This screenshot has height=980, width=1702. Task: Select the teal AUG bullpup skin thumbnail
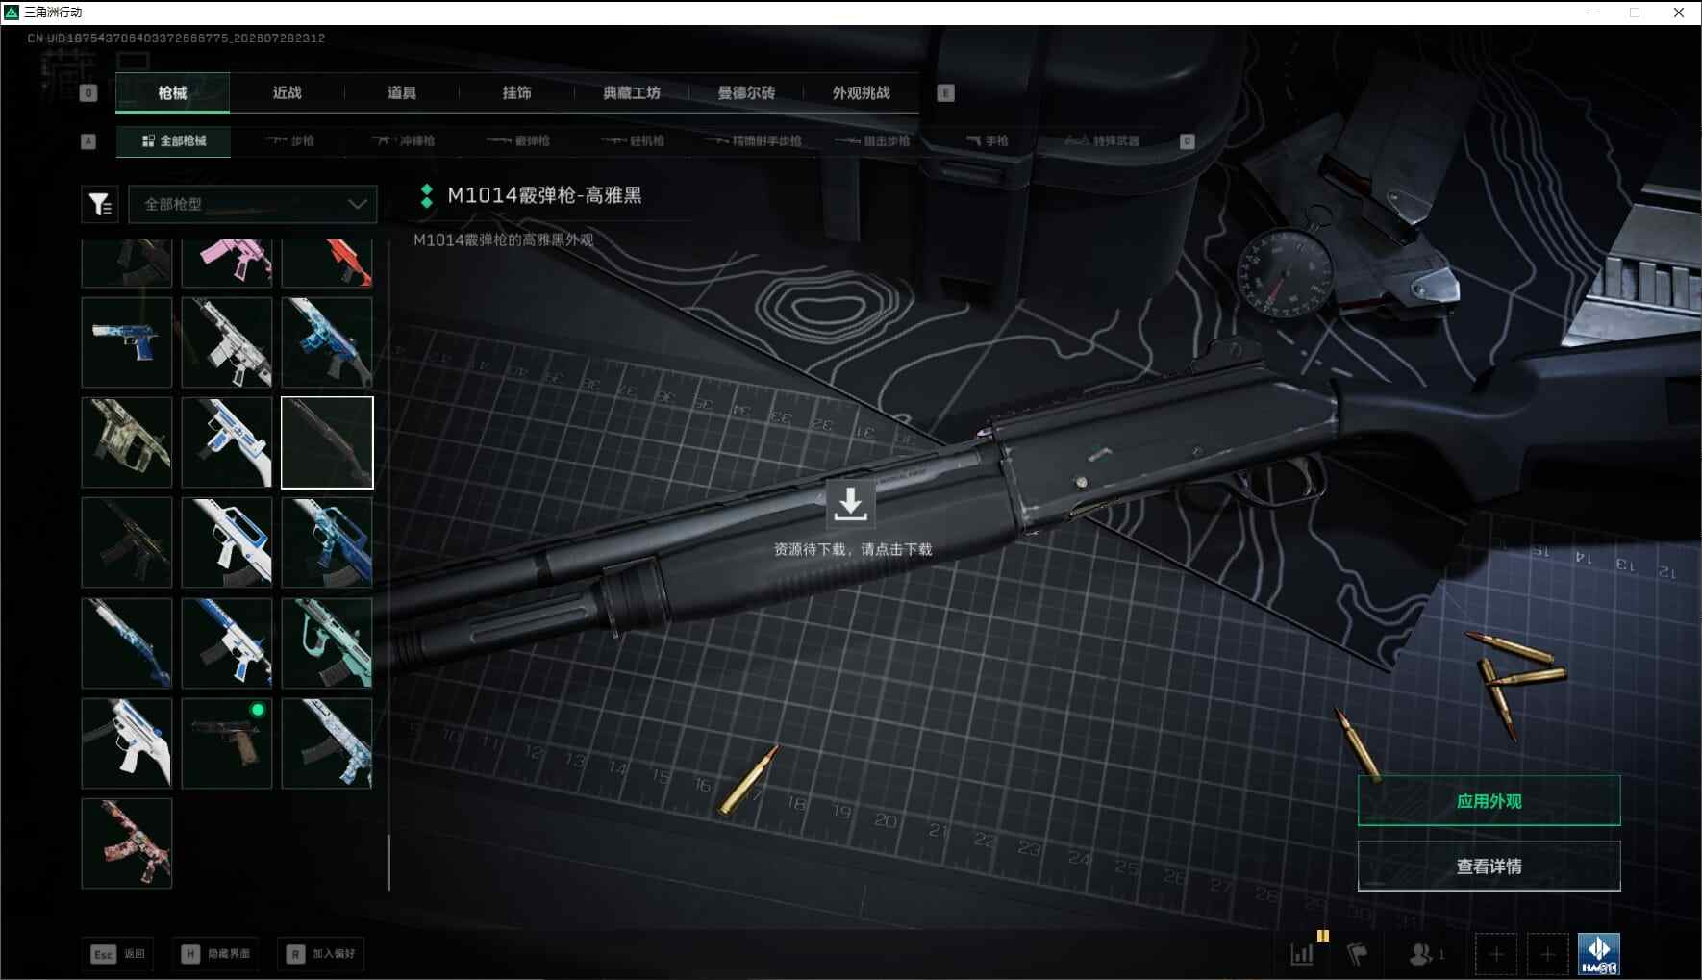[x=327, y=643]
